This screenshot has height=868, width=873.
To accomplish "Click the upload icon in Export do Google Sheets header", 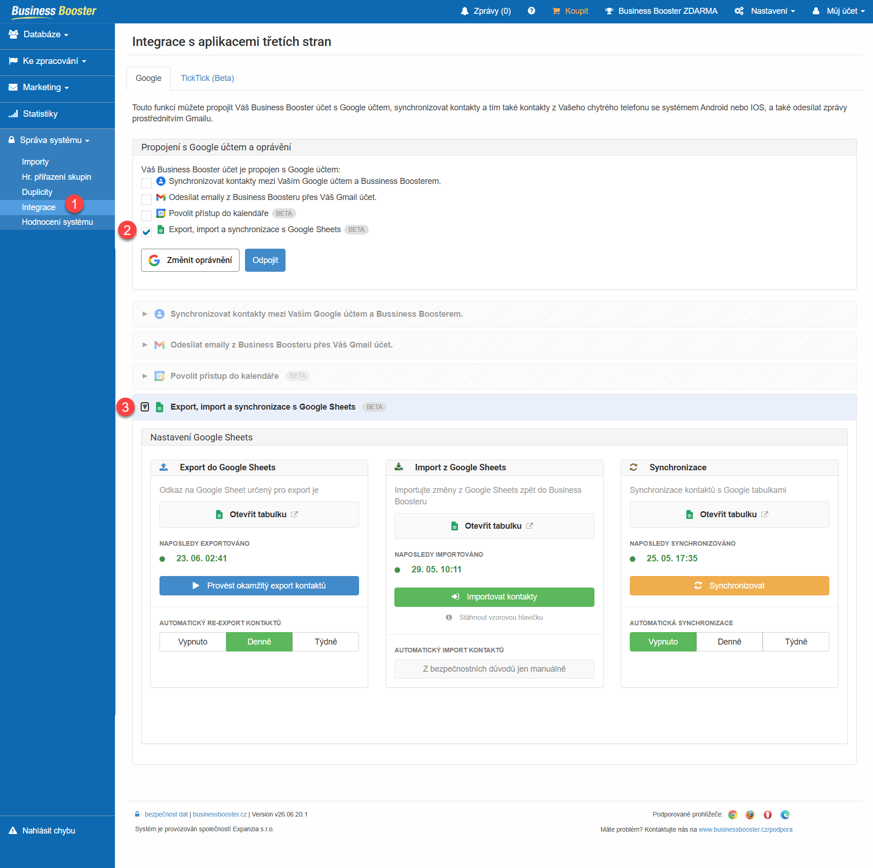I will [164, 467].
